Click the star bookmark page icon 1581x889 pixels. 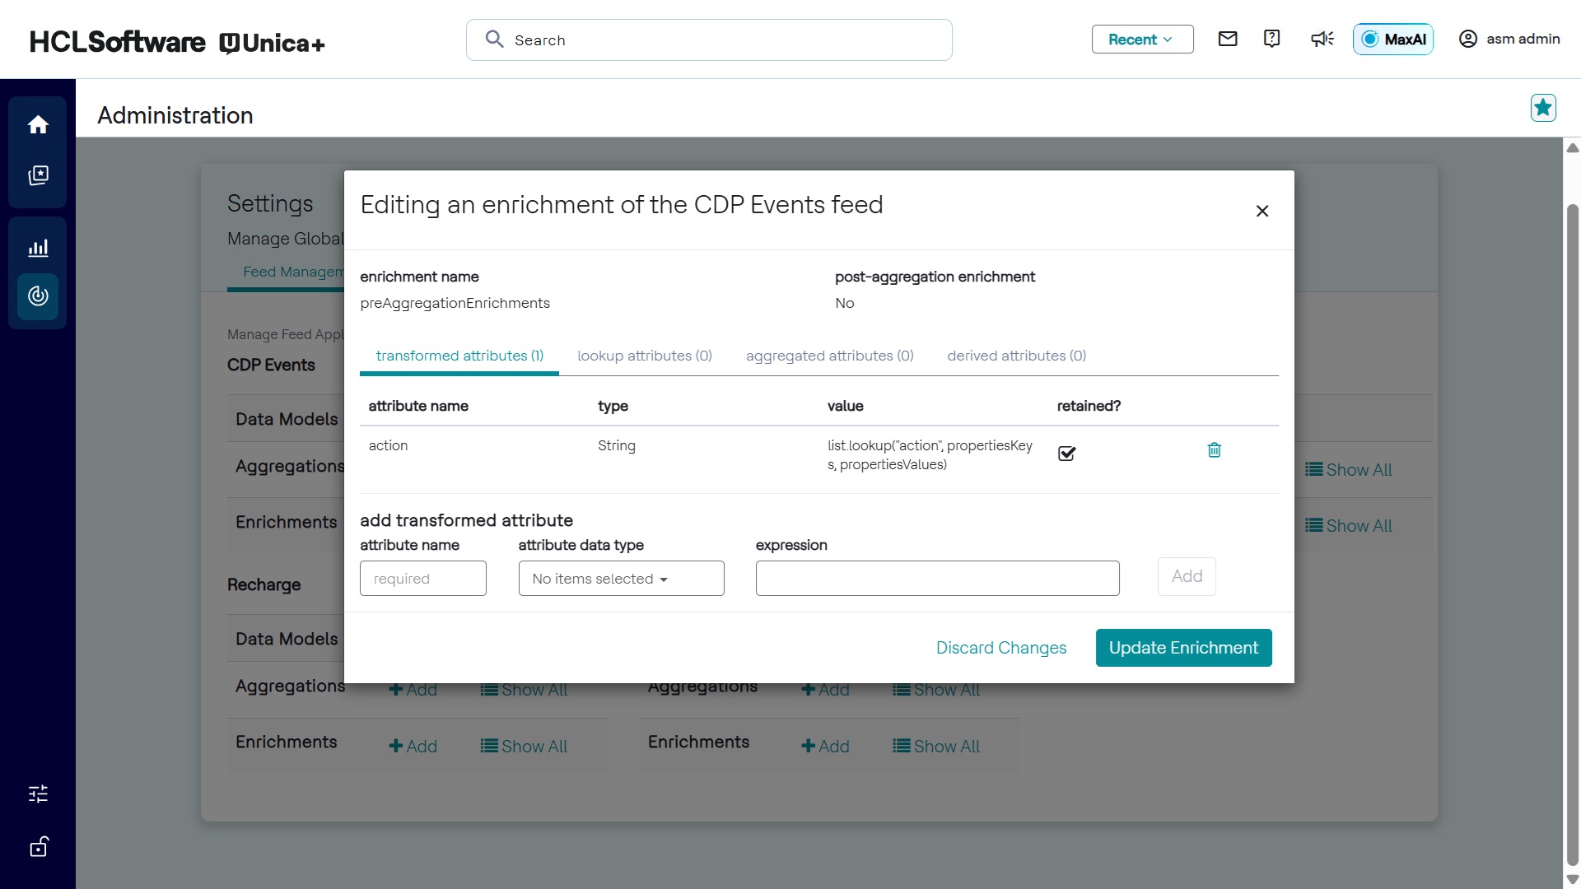point(1543,108)
